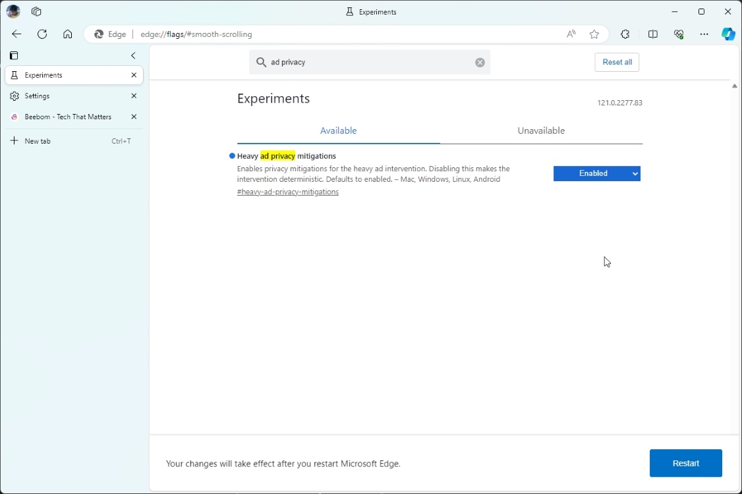Clear the ad privacy search query
The height and width of the screenshot is (494, 742).
tap(480, 62)
